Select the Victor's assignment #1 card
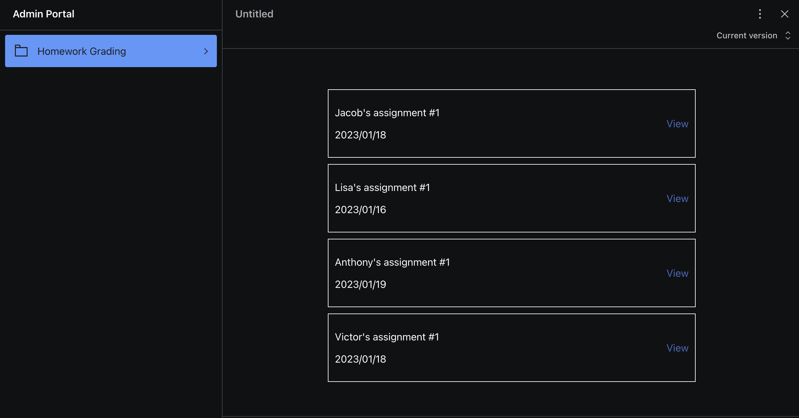This screenshot has height=418, width=799. tap(511, 348)
